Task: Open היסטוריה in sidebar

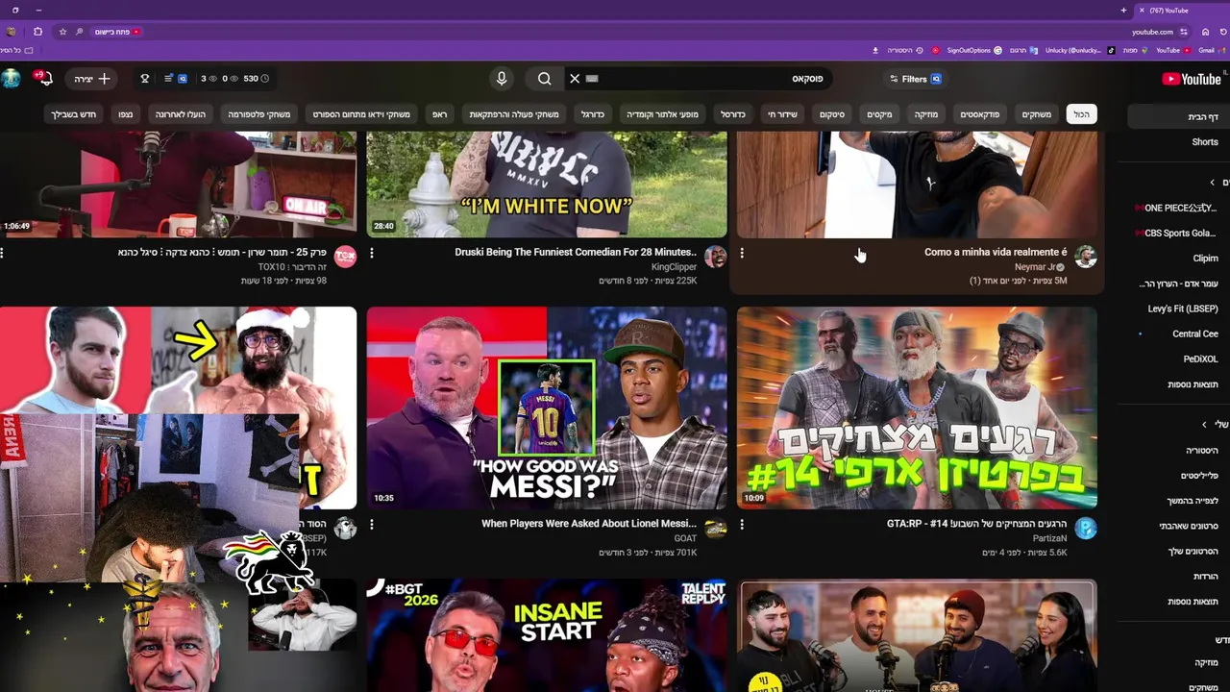Action: coord(1201,450)
